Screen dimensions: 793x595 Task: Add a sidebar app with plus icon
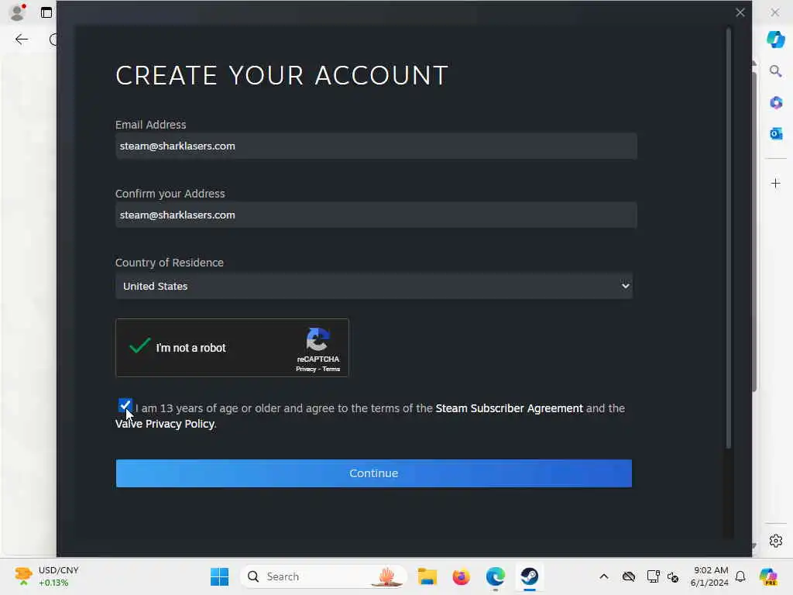776,183
